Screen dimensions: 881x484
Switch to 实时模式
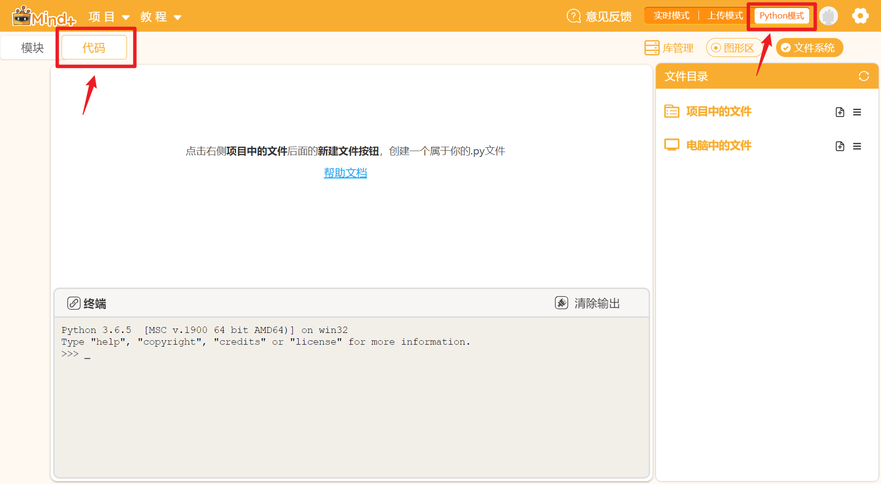671,16
